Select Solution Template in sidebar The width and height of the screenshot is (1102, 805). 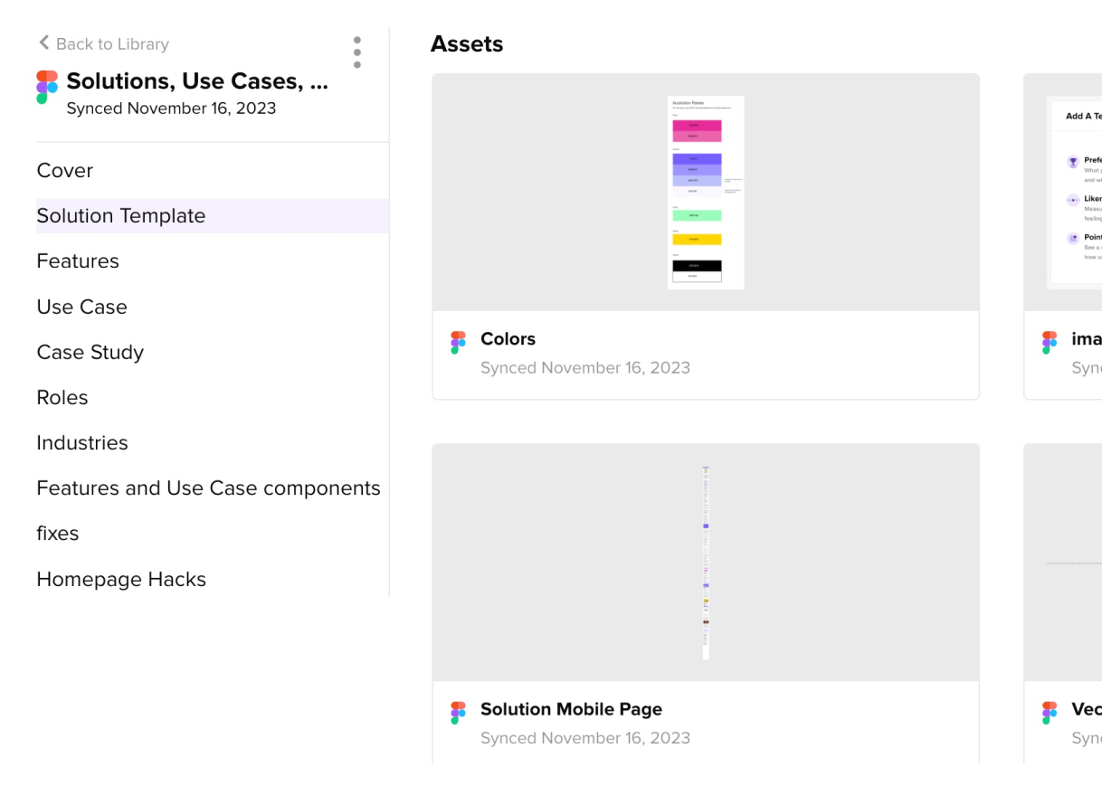pos(121,215)
